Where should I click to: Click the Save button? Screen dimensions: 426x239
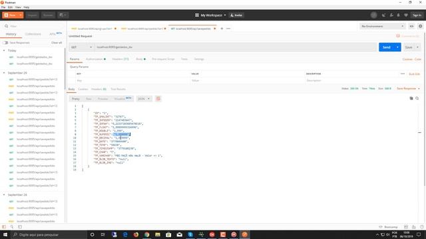409,47
